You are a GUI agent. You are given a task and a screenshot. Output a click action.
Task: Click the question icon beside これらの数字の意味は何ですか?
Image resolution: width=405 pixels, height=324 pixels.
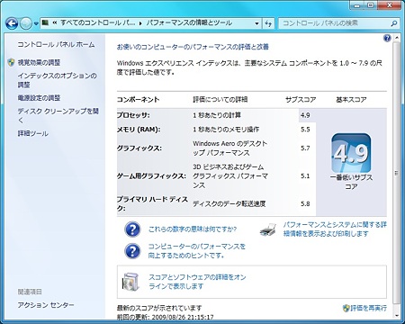click(x=132, y=229)
